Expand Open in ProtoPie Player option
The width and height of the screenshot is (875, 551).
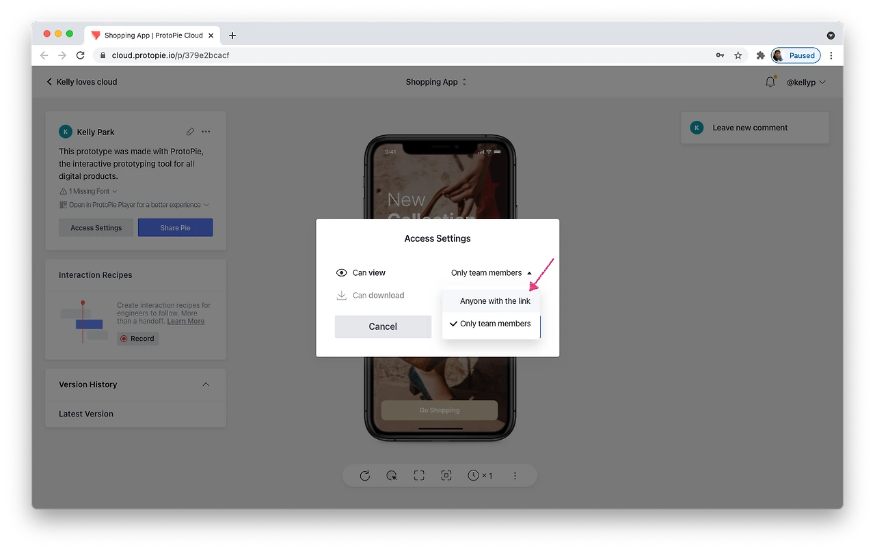point(134,205)
